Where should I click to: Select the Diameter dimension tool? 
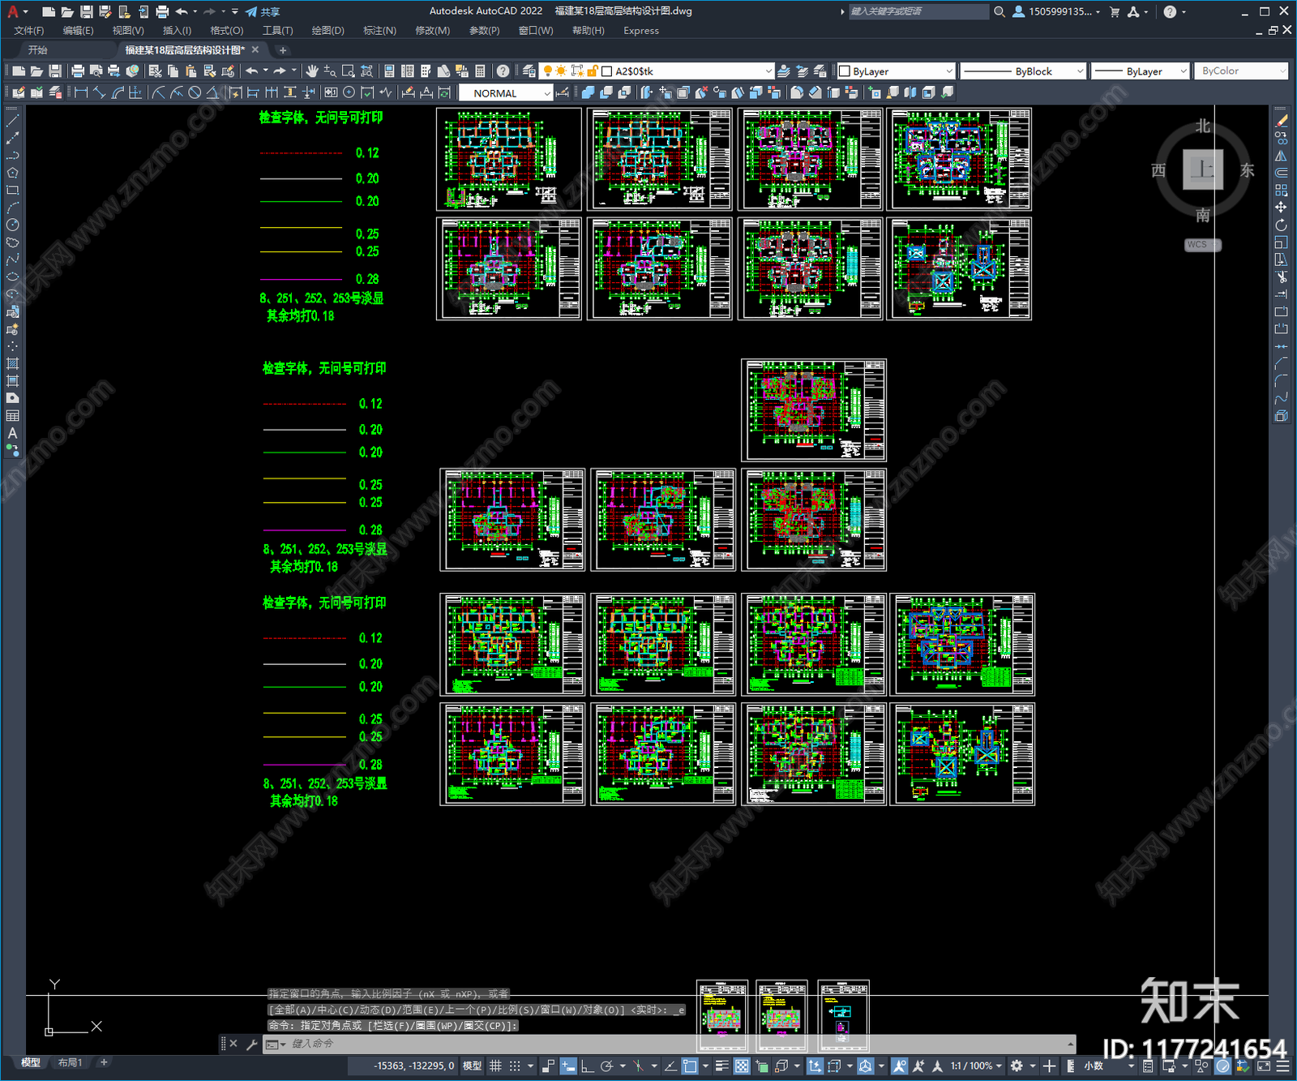195,92
